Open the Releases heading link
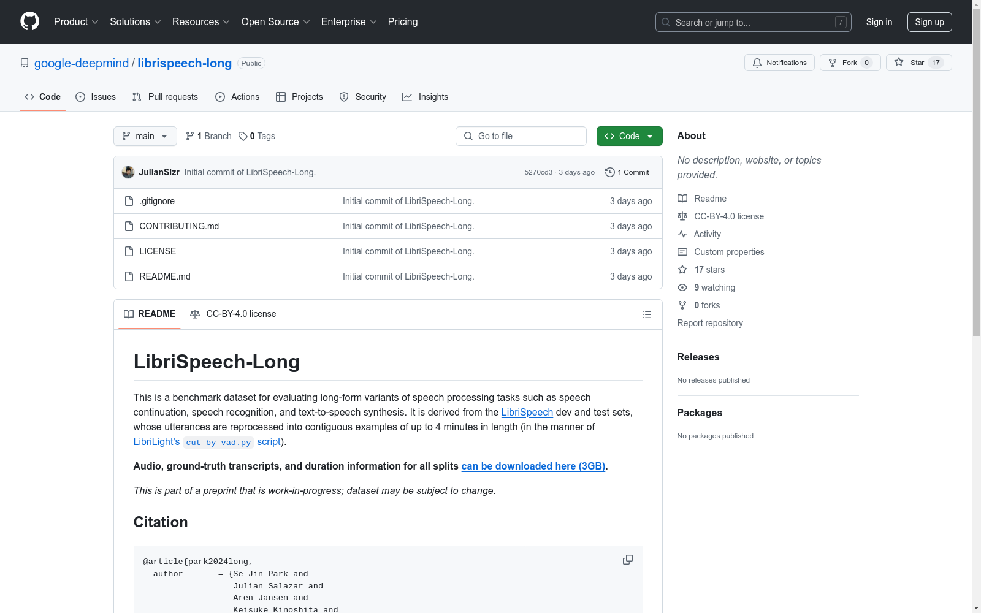Image resolution: width=981 pixels, height=613 pixels. coord(698,357)
